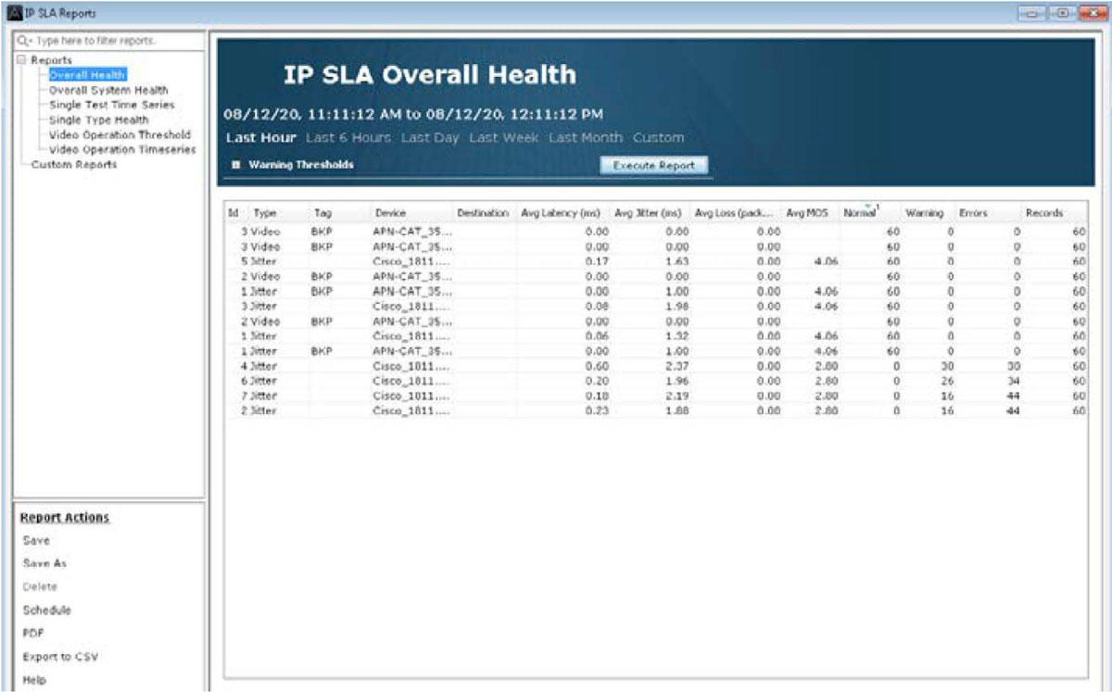
Task: Type in the filter reports search field
Action: pyautogui.click(x=111, y=42)
